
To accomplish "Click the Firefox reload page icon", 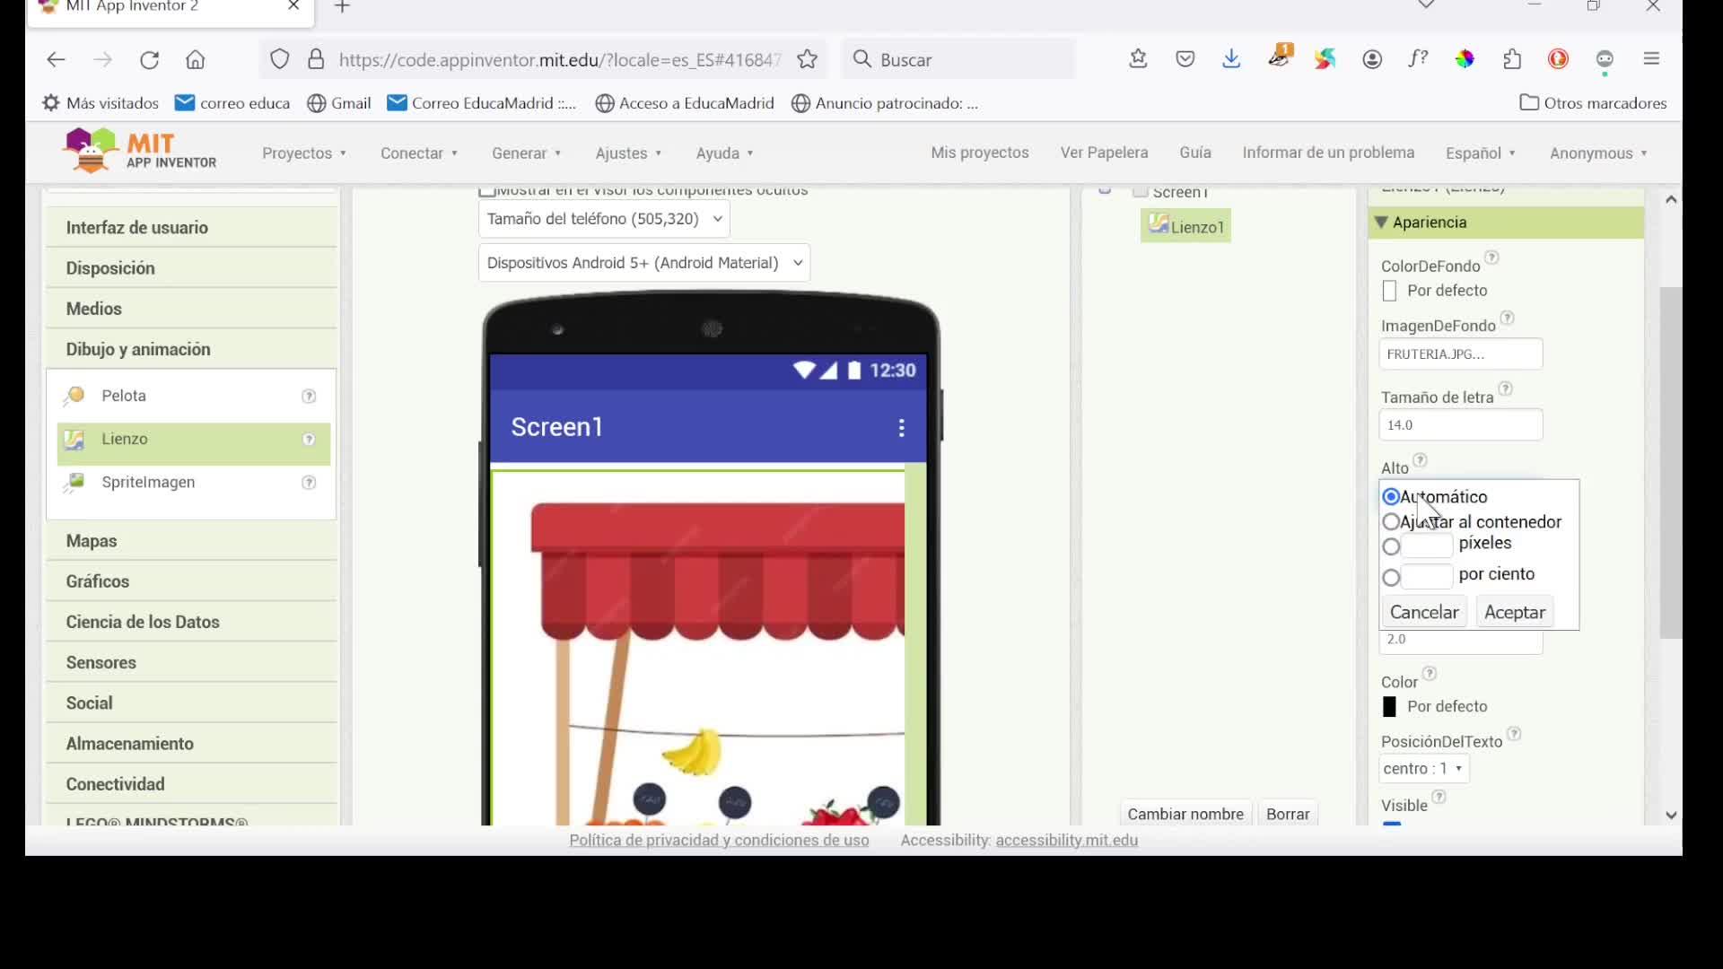I will [149, 60].
